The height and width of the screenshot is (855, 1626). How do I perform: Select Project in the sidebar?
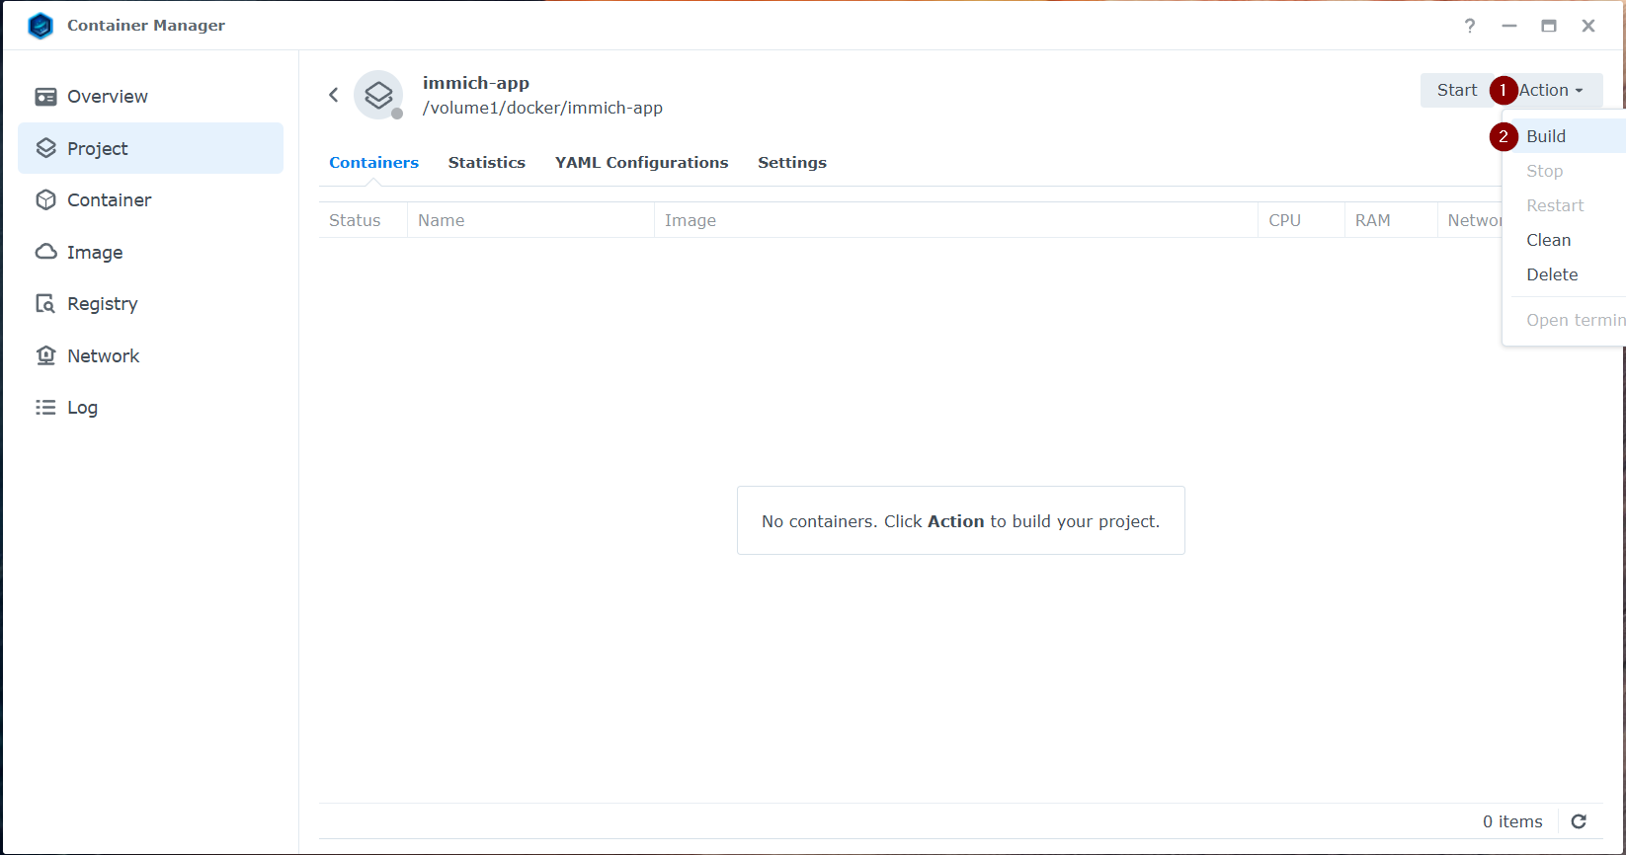150,148
